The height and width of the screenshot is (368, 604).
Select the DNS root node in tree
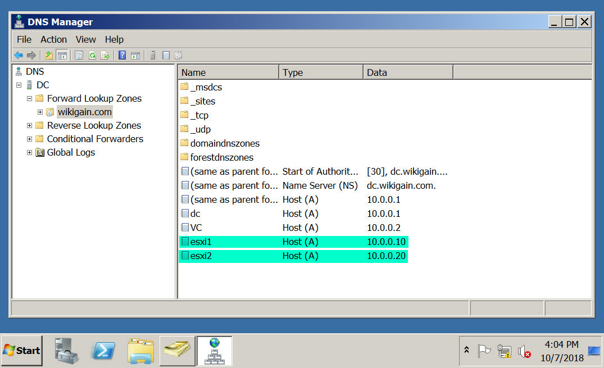pos(35,71)
